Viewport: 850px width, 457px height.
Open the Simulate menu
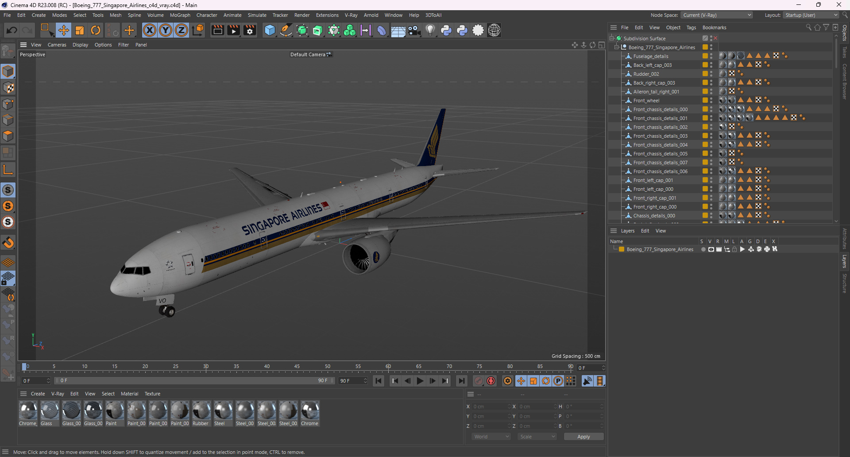coord(257,15)
